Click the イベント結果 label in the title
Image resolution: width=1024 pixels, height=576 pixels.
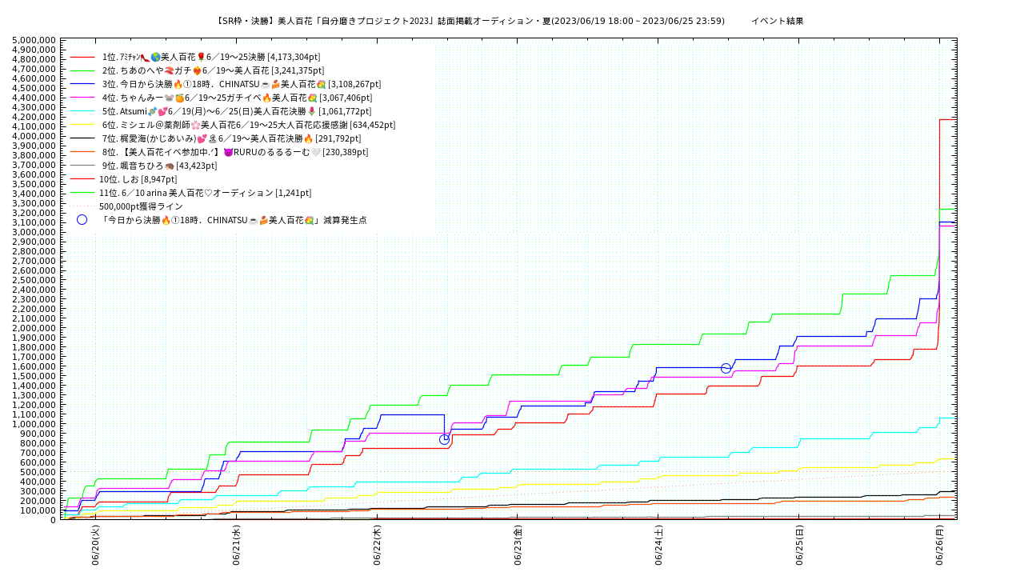pyautogui.click(x=777, y=21)
